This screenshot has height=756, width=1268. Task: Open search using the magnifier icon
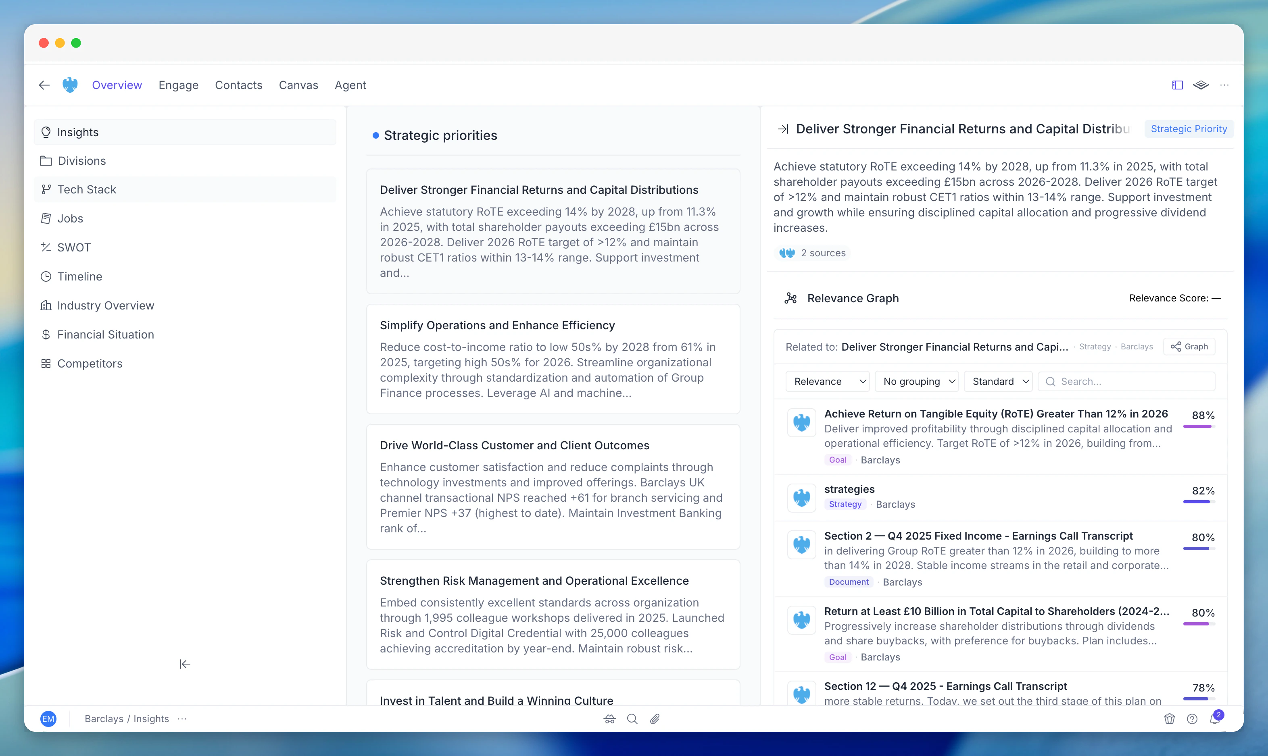pos(632,719)
